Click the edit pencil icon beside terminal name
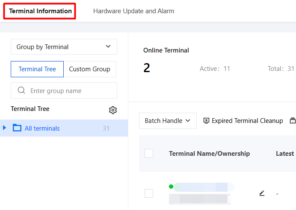Viewport: 296px width, 210px height. [262, 193]
